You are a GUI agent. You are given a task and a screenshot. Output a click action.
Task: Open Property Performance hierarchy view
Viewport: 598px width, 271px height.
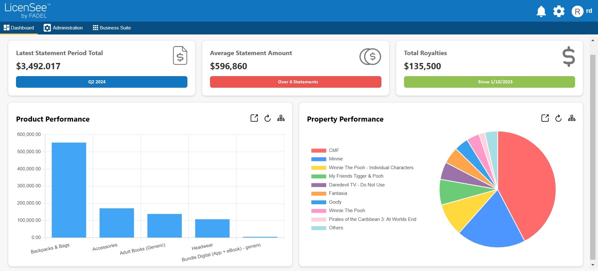pyautogui.click(x=572, y=118)
